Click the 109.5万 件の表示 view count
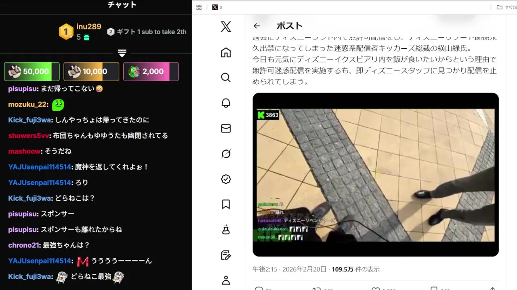517x290 pixels. (356, 269)
